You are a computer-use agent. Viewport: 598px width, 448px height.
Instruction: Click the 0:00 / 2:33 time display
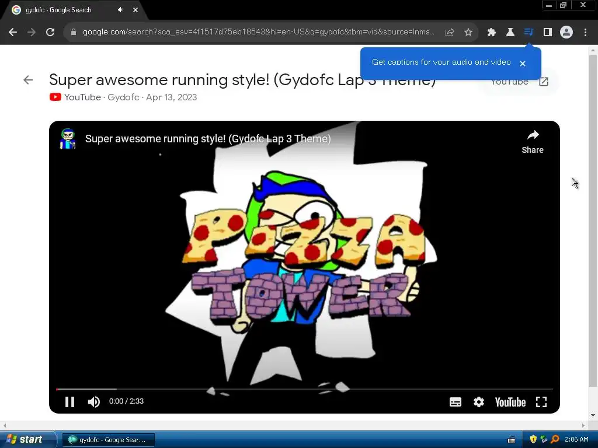coord(126,401)
